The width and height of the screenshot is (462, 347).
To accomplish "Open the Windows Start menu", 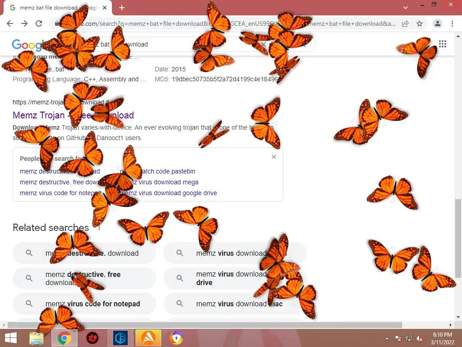I will [x=11, y=338].
